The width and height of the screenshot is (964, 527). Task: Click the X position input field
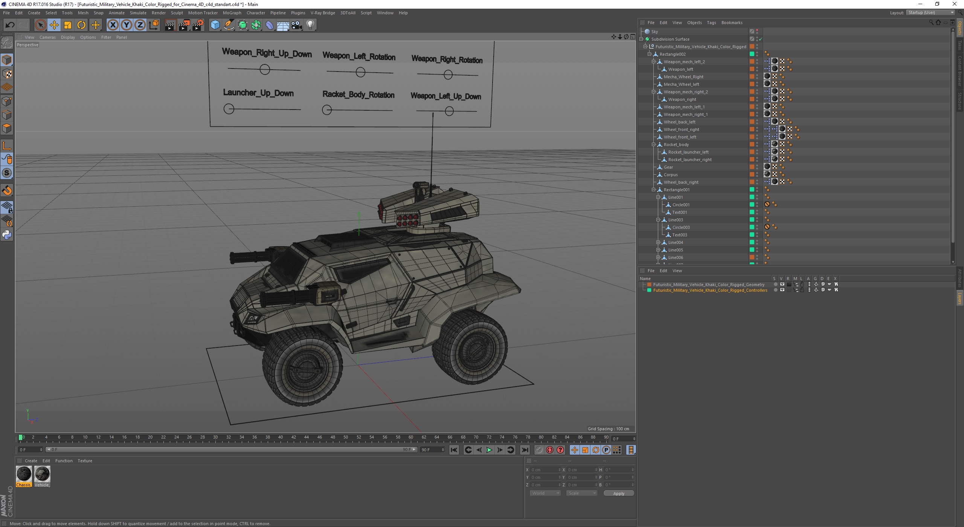click(545, 470)
